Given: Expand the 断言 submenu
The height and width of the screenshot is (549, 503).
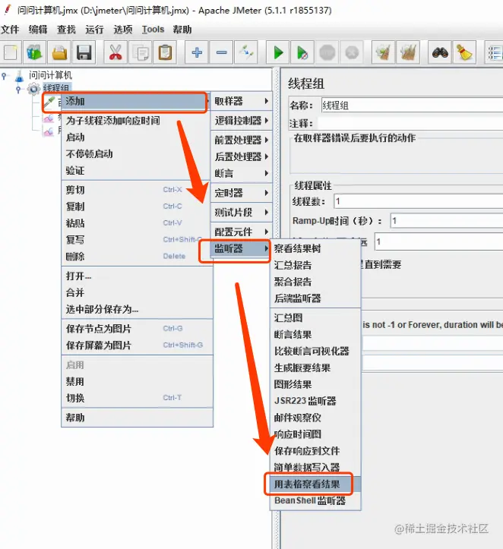Looking at the screenshot, I should [x=242, y=173].
